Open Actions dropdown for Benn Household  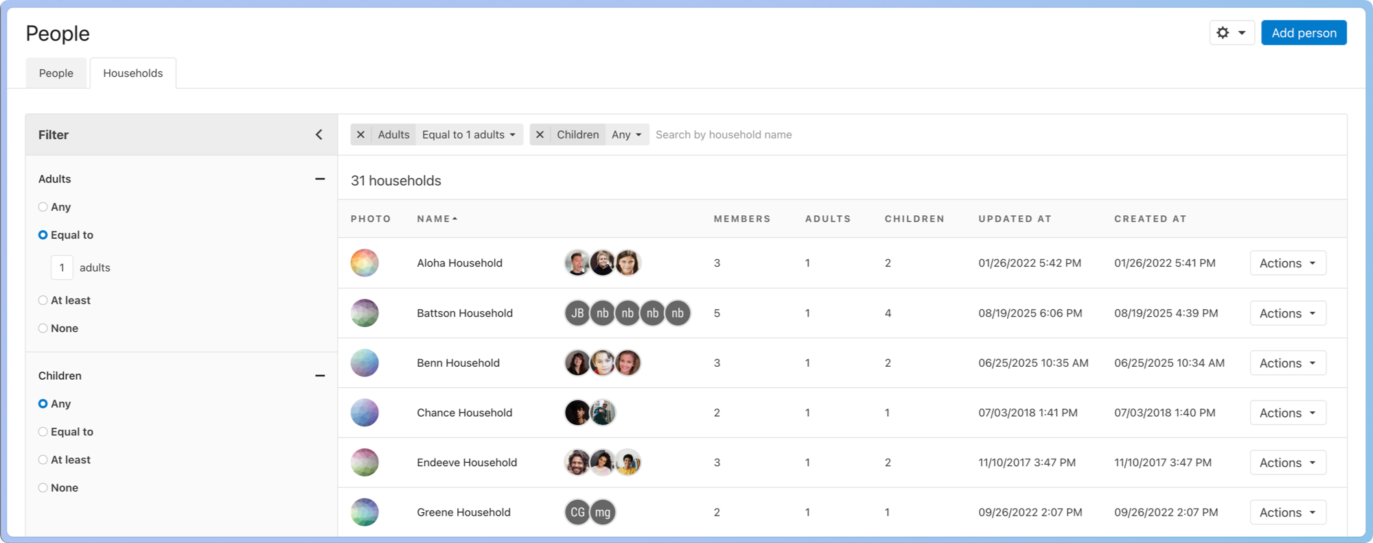coord(1287,363)
